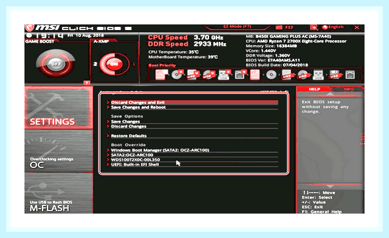Screen dimensions: 389x238
Task: Click the MSI dragon shield logo
Action: pos(29,28)
